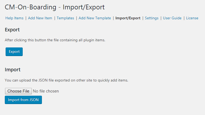Click the Import section heading
The image size is (205, 115).
pos(13,70)
